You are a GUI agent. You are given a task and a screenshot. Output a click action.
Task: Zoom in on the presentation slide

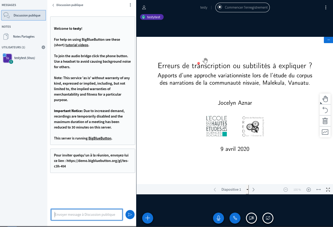[x=309, y=190]
